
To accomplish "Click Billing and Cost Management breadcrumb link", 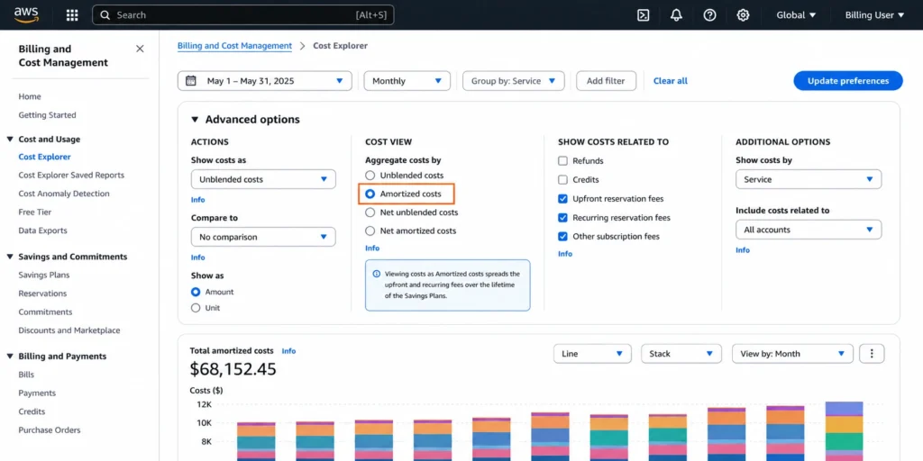I will pos(234,46).
